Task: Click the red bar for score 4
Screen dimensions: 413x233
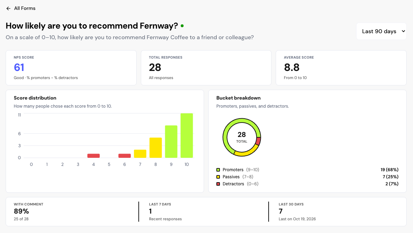Action: (94, 156)
